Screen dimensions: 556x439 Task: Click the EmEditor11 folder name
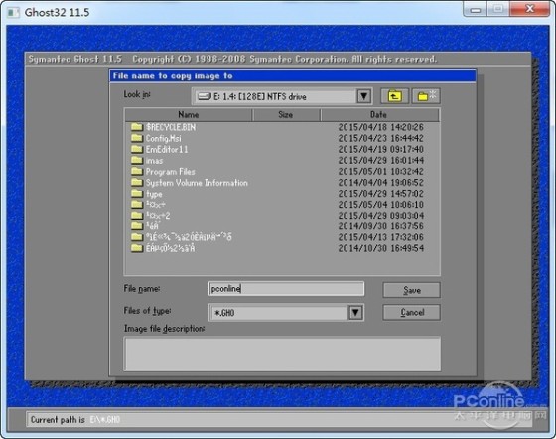167,149
